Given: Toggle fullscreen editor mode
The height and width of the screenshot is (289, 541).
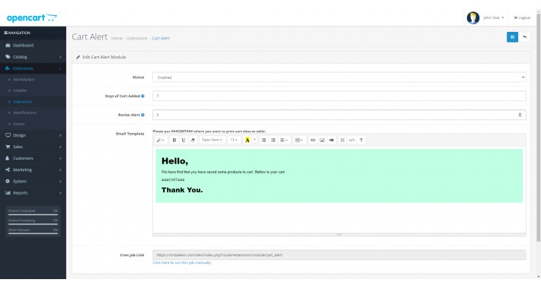Looking at the screenshot, I should click(x=342, y=140).
